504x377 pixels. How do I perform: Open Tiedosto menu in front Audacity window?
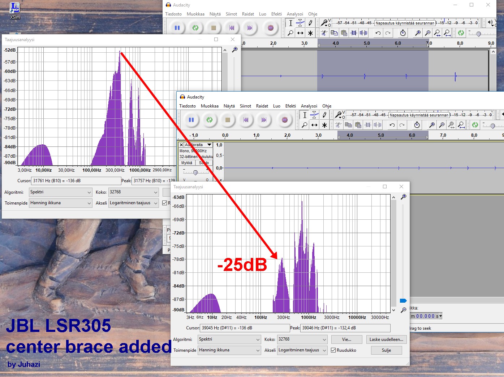pyautogui.click(x=188, y=106)
